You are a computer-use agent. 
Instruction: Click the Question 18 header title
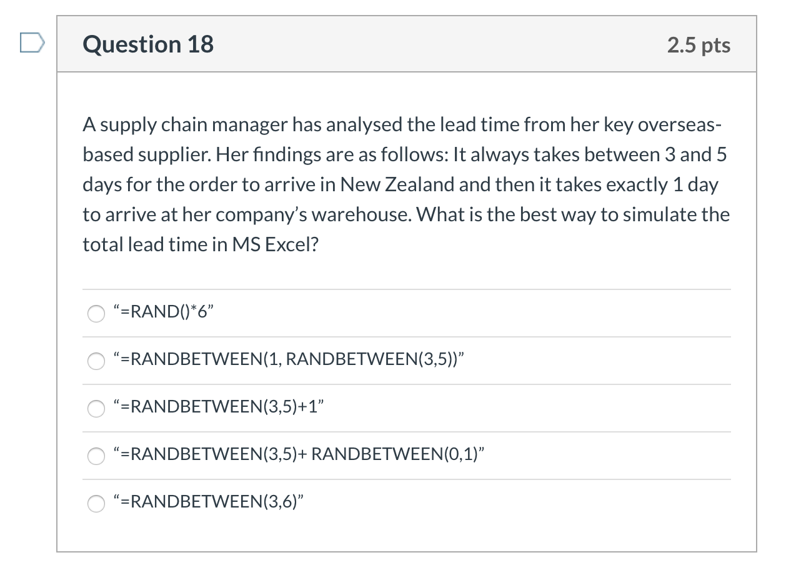tap(147, 44)
